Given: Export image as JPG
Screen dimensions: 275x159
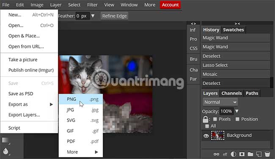Looking at the screenshot, I should (x=81, y=110).
